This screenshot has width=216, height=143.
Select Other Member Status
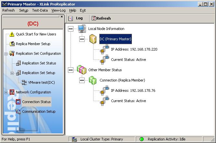[x=105, y=70]
